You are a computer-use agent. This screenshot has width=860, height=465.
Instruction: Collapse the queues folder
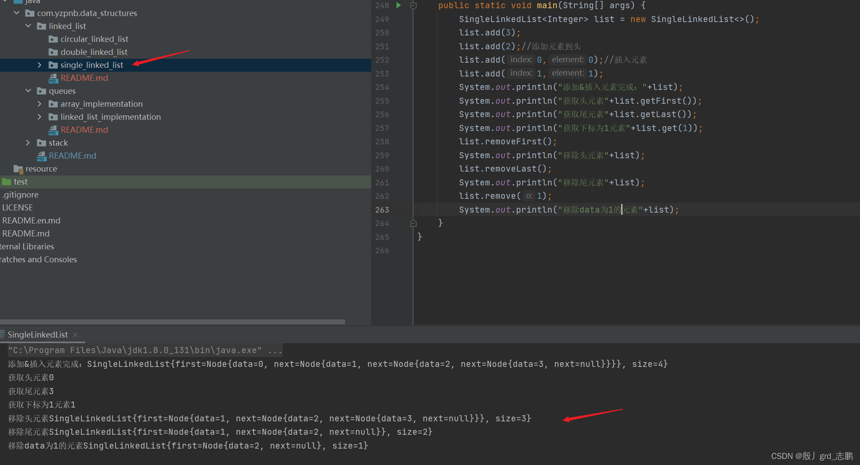click(x=28, y=91)
